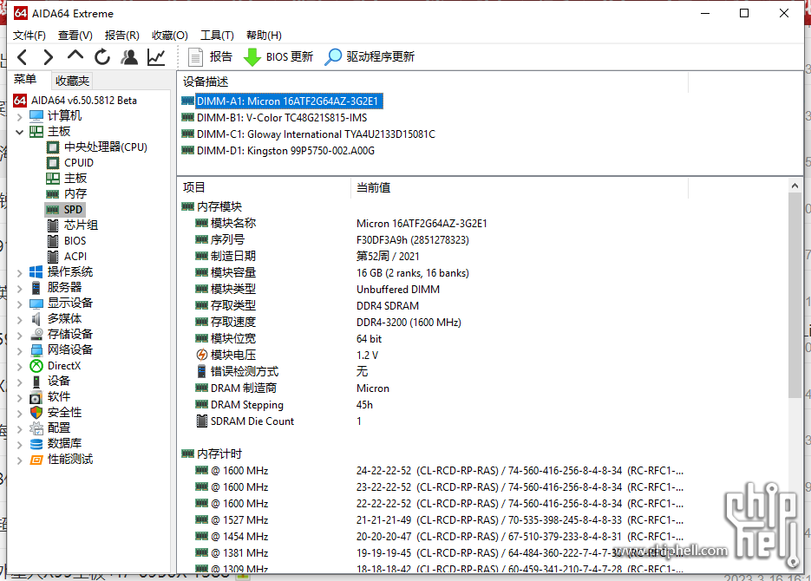Select the 内存 memory tree item
This screenshot has height=581, width=811.
click(75, 194)
